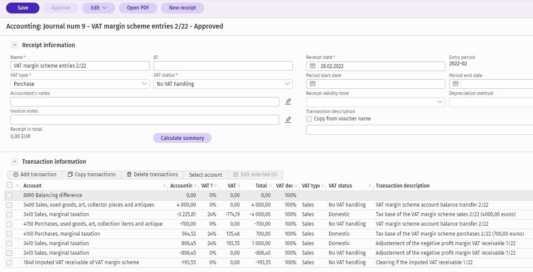Click the Transaction description input field
The image size is (533, 272).
tap(419, 130)
